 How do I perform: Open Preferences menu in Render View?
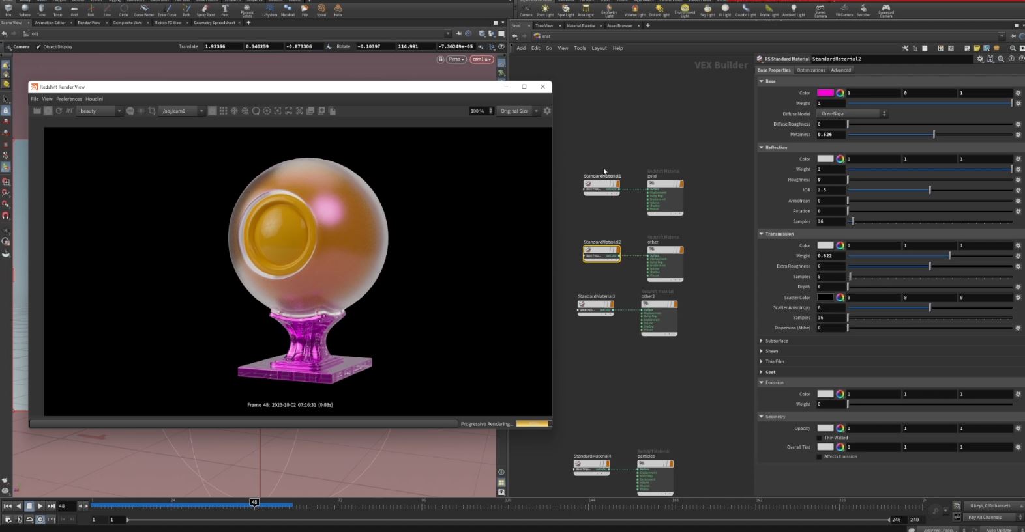pos(68,99)
